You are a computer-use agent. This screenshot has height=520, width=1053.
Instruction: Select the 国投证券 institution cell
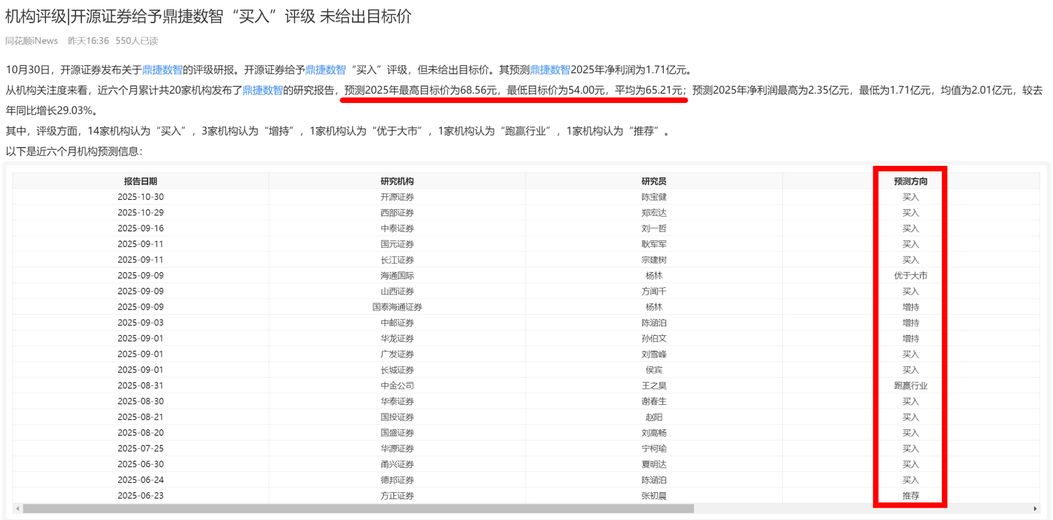tap(397, 417)
